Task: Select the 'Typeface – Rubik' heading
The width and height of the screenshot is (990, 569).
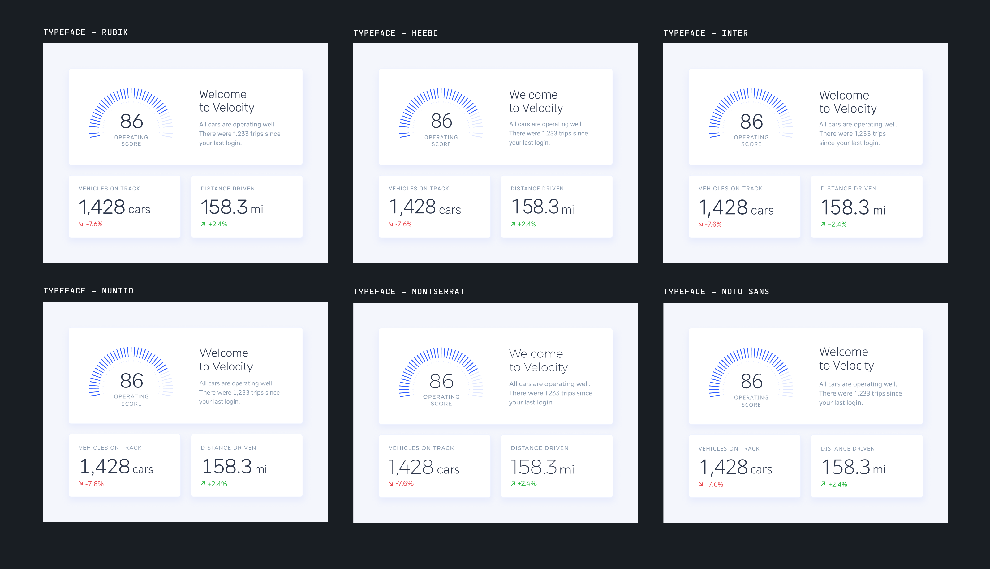Action: [x=86, y=32]
